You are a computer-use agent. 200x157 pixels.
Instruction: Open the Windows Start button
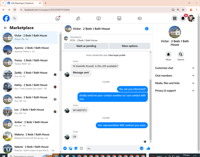(4, 156)
